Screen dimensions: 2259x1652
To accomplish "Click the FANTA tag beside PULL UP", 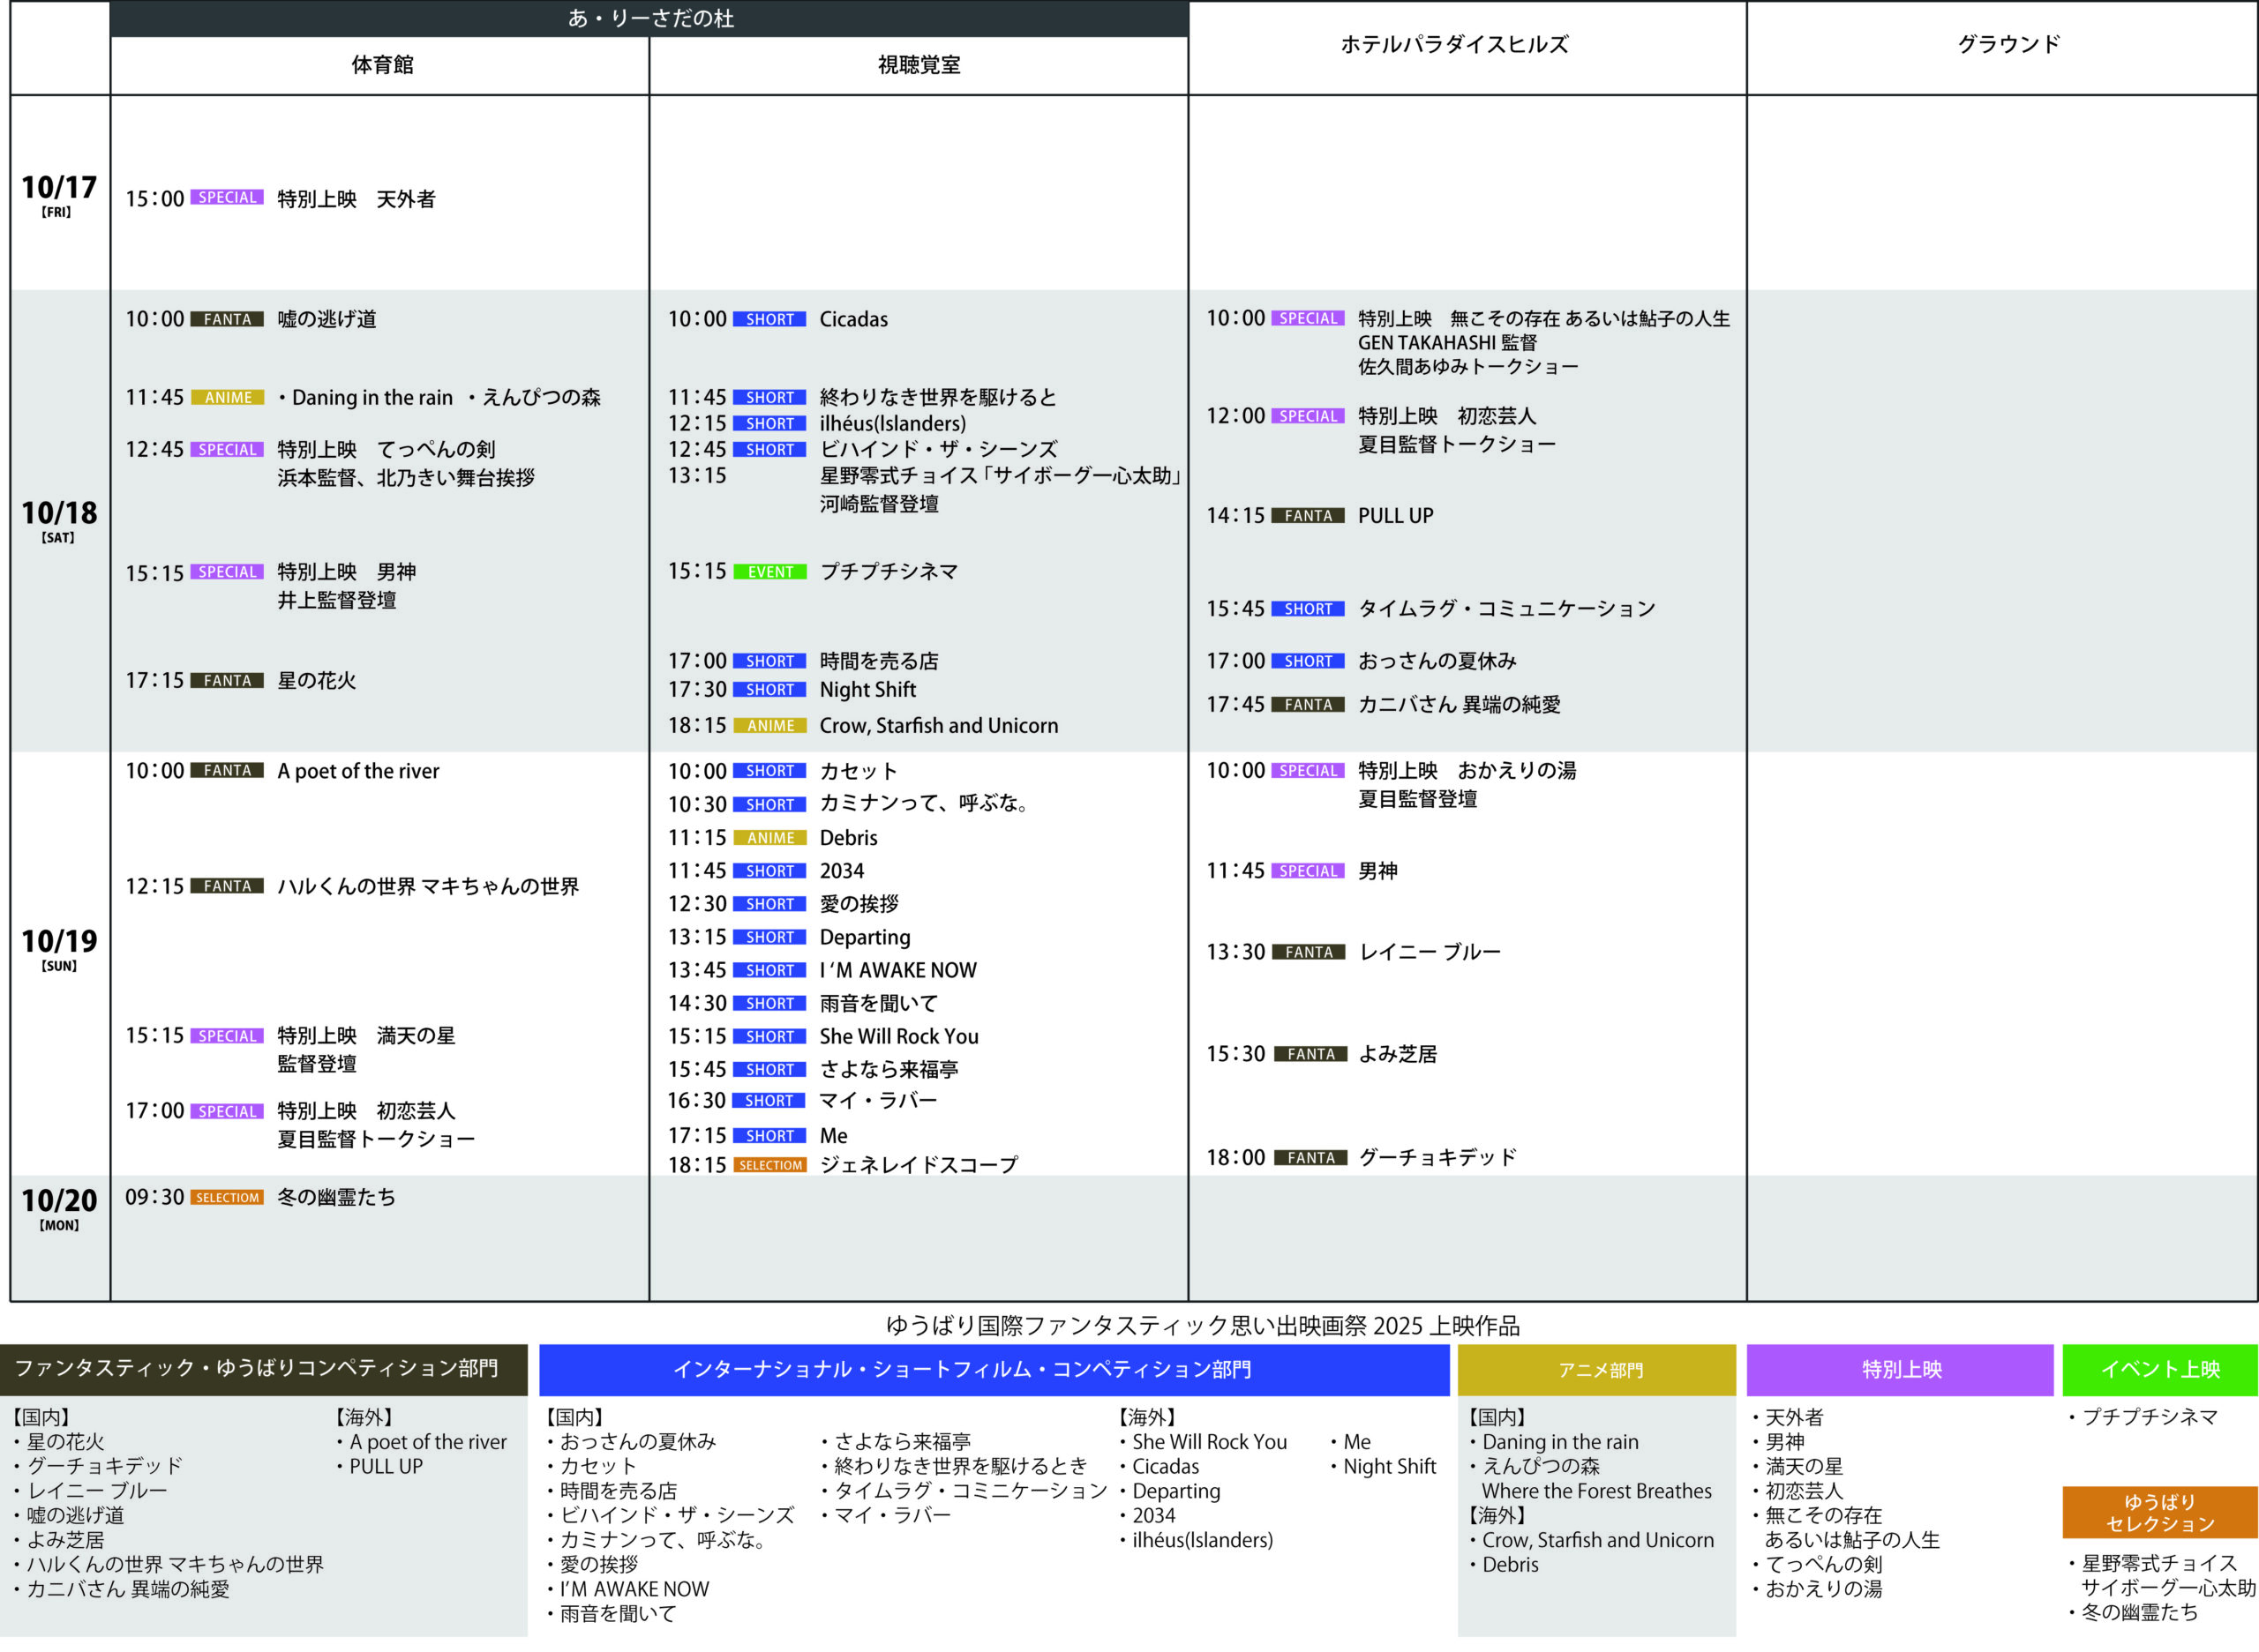I will pos(1308,516).
